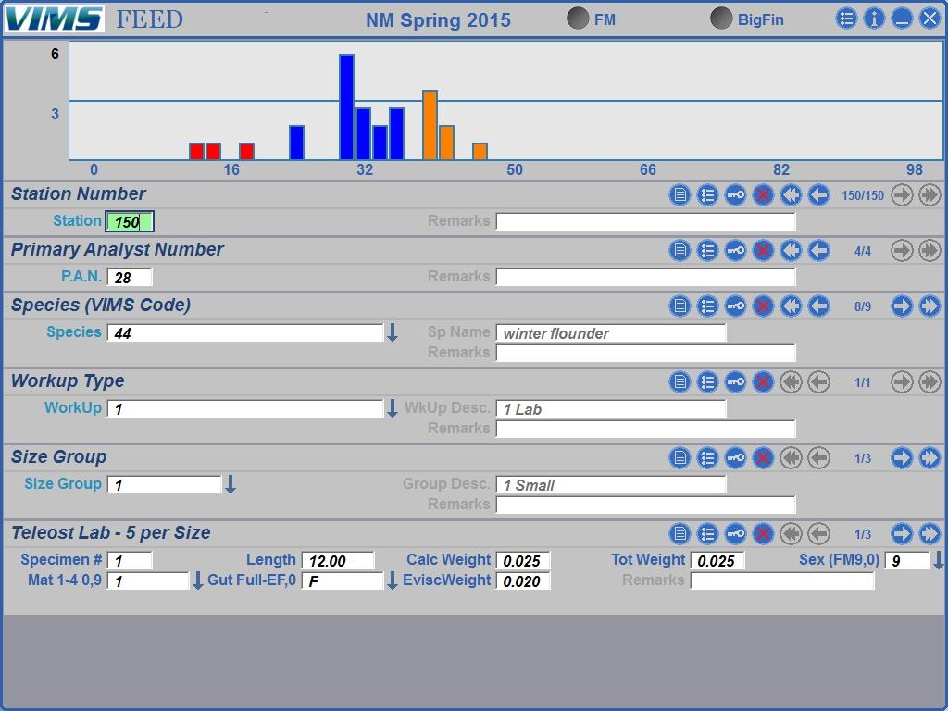Click the Length field showing 12.00
948x711 pixels.
click(x=337, y=561)
